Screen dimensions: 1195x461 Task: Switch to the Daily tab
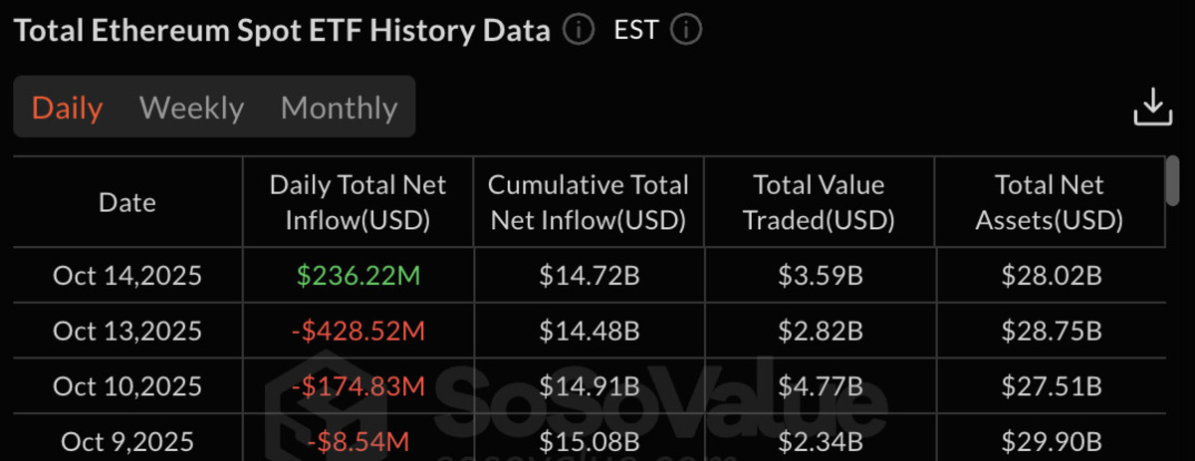point(67,108)
